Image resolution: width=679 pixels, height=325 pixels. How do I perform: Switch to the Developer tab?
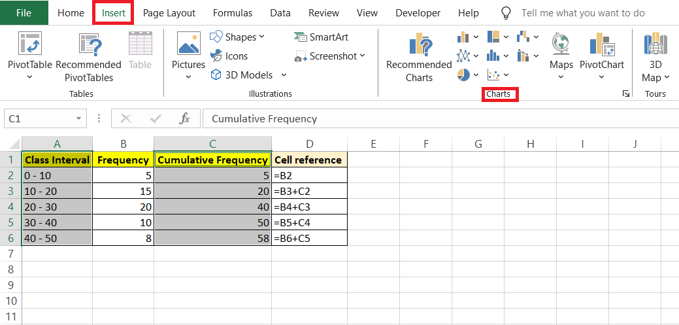pyautogui.click(x=418, y=13)
